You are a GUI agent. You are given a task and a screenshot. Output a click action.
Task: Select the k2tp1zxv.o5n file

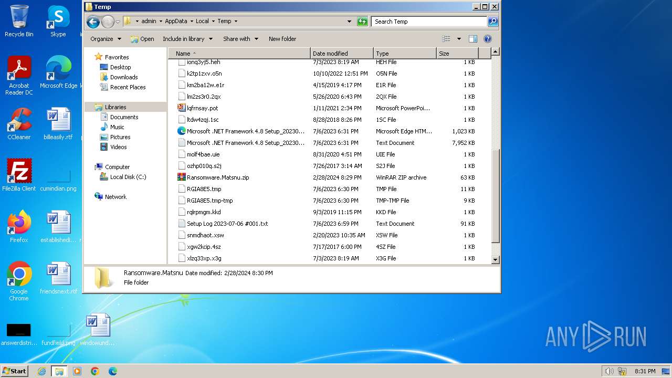tap(204, 73)
